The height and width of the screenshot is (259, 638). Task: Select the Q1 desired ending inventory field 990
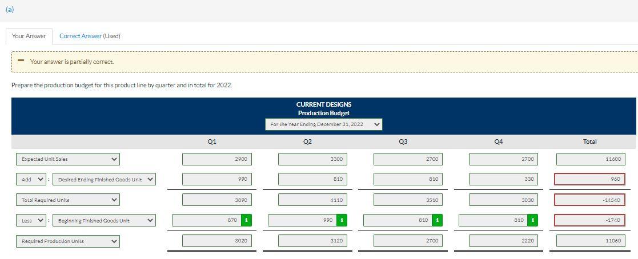(x=217, y=179)
